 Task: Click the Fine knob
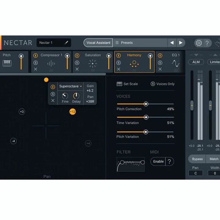tap(65, 96)
